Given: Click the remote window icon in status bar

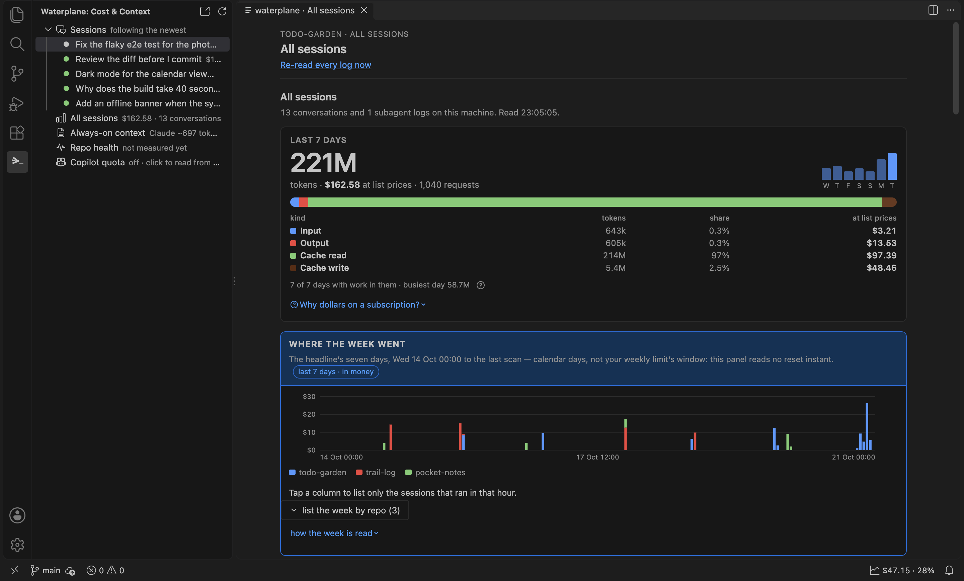Looking at the screenshot, I should (x=15, y=570).
